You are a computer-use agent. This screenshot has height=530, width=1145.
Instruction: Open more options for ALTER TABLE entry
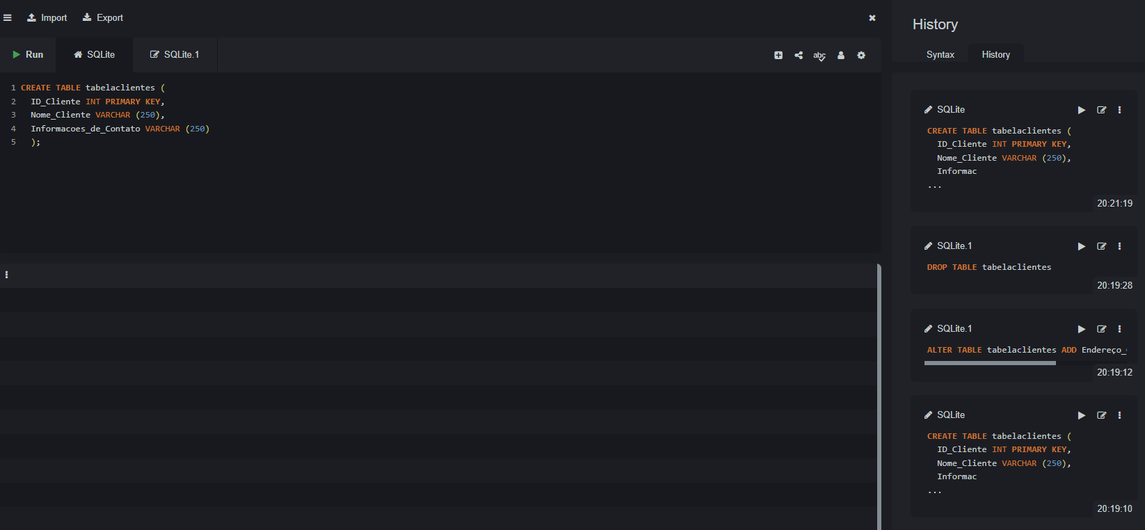[1119, 329]
